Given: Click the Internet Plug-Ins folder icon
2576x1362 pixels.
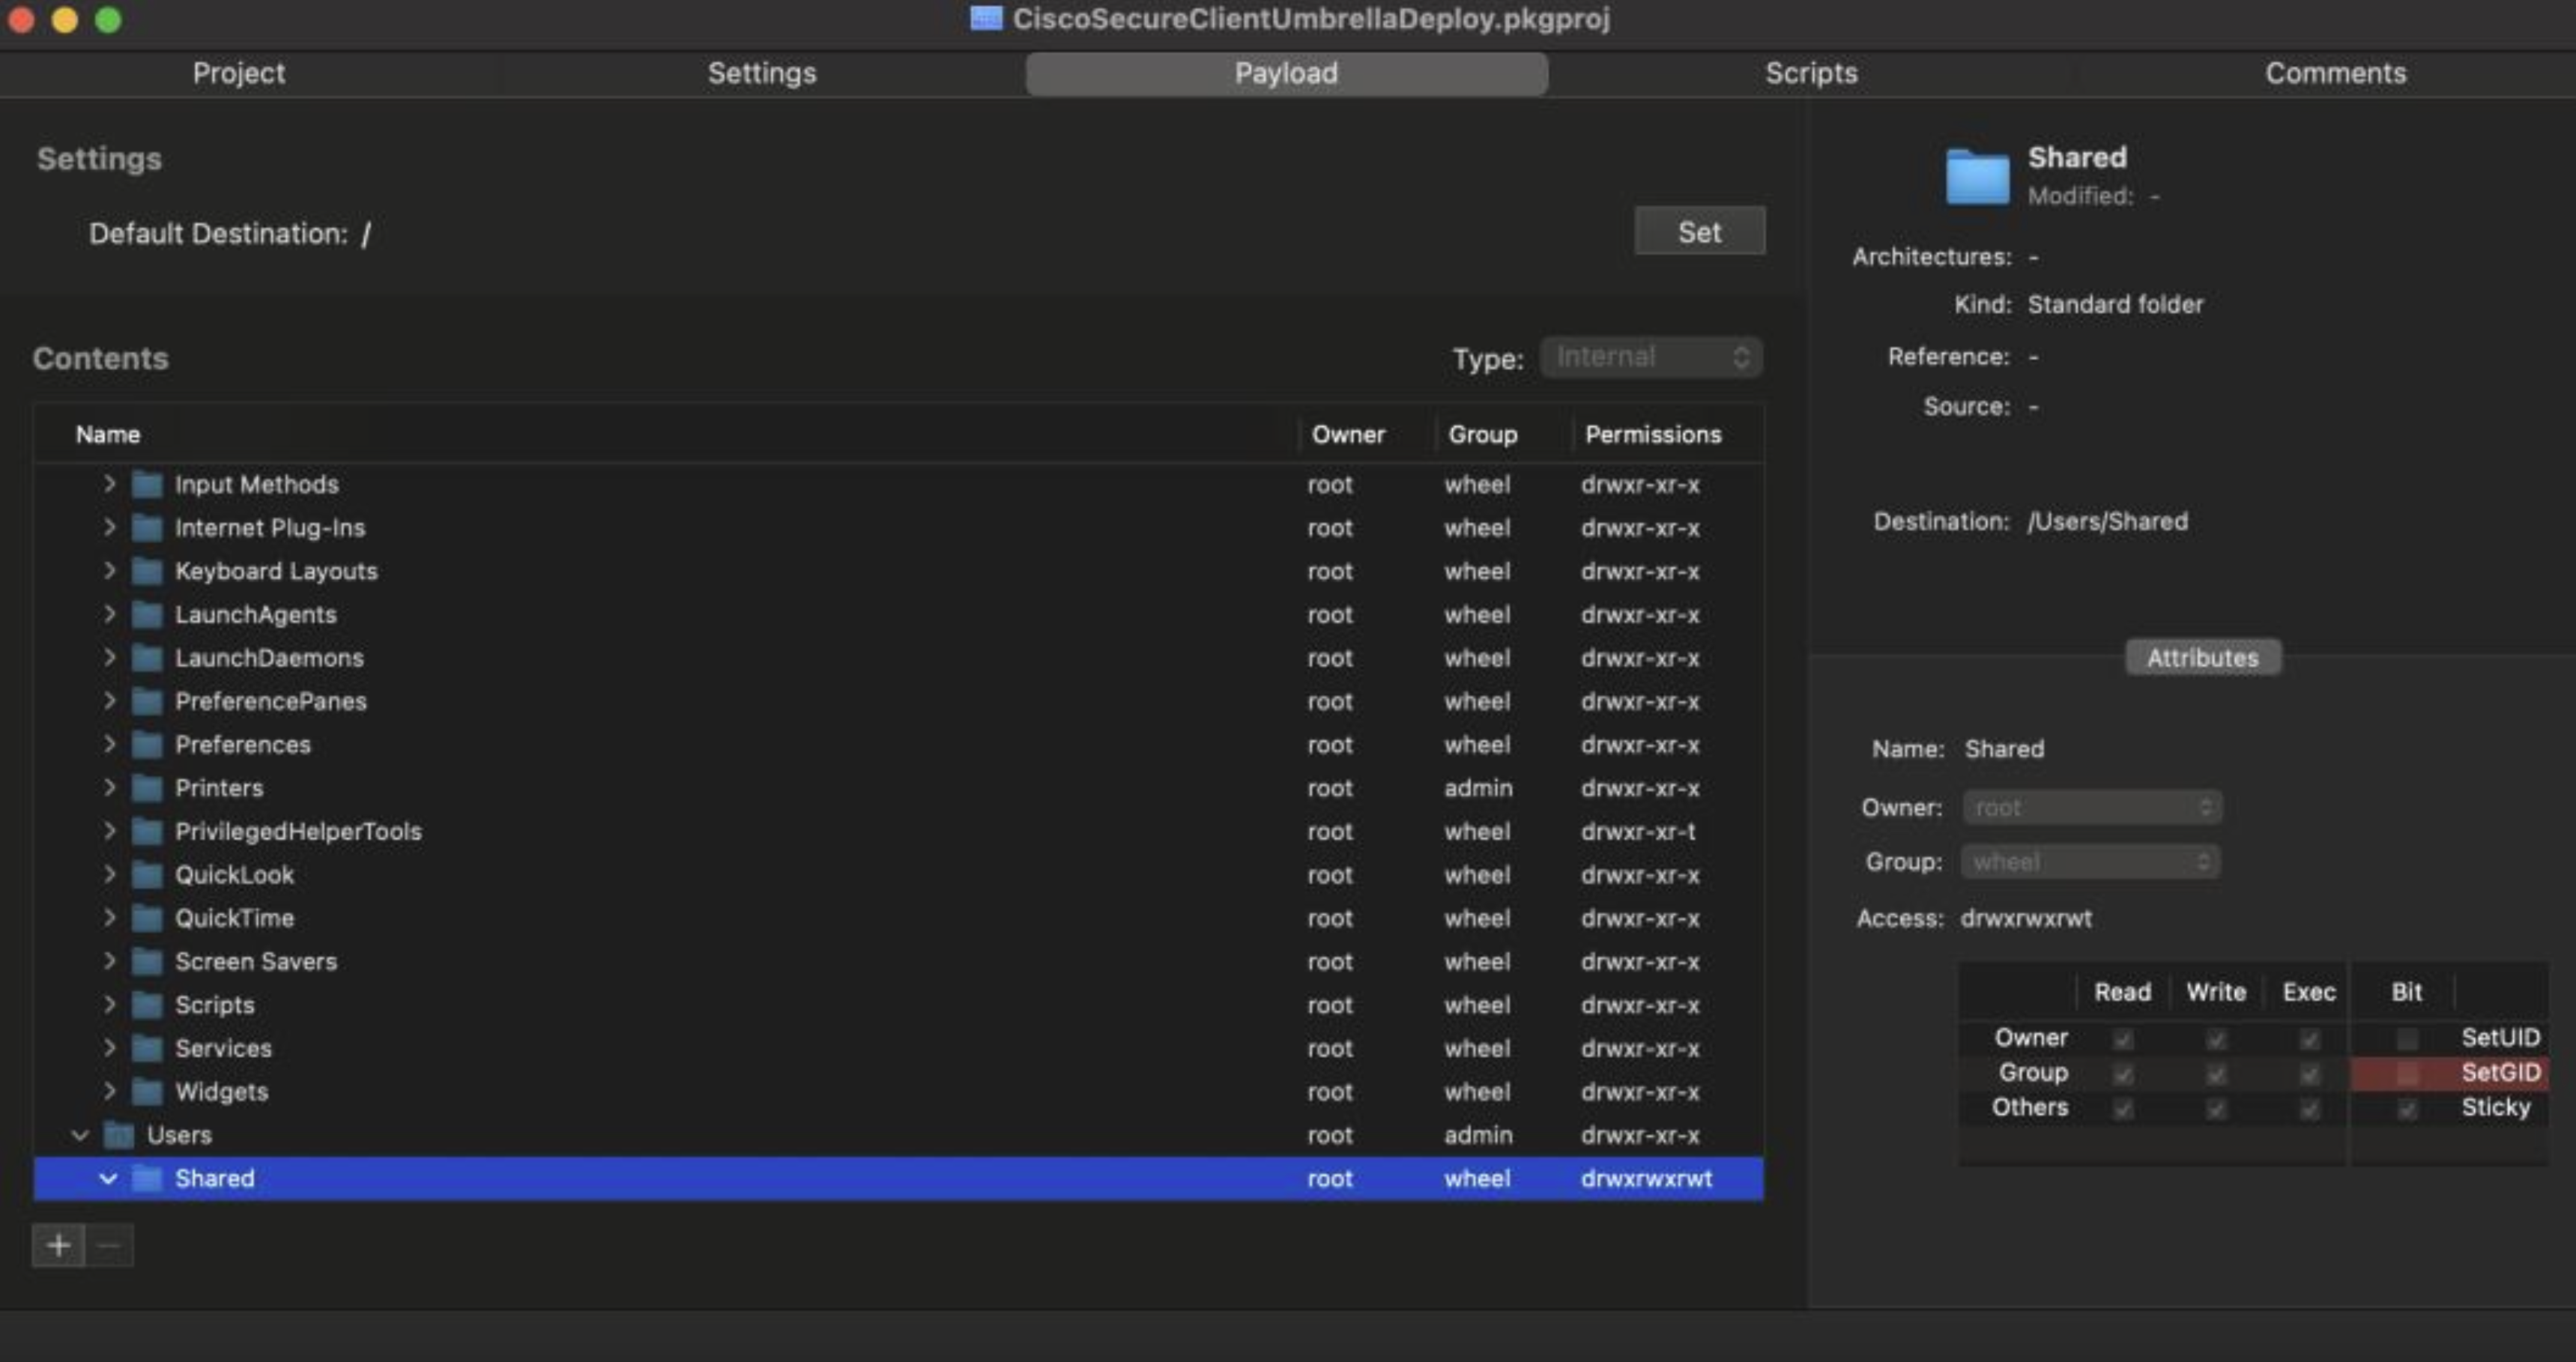Looking at the screenshot, I should click(148, 528).
